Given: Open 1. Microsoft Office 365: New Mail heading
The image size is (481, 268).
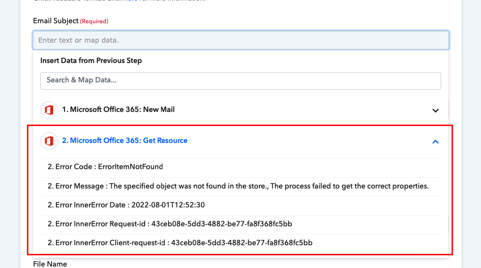Looking at the screenshot, I should tap(119, 110).
